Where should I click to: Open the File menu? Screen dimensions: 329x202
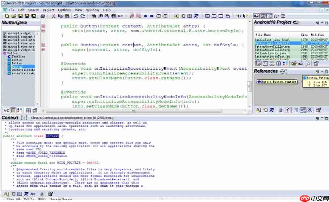12,10
